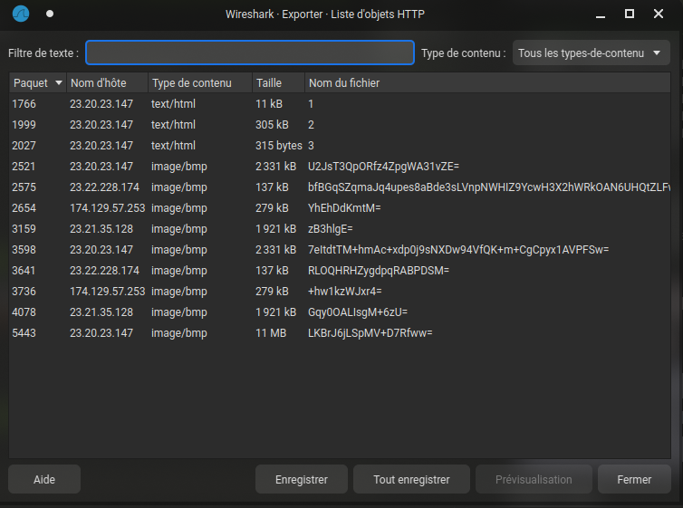Click the Prévisualisation button
The height and width of the screenshot is (508, 683).
point(534,479)
